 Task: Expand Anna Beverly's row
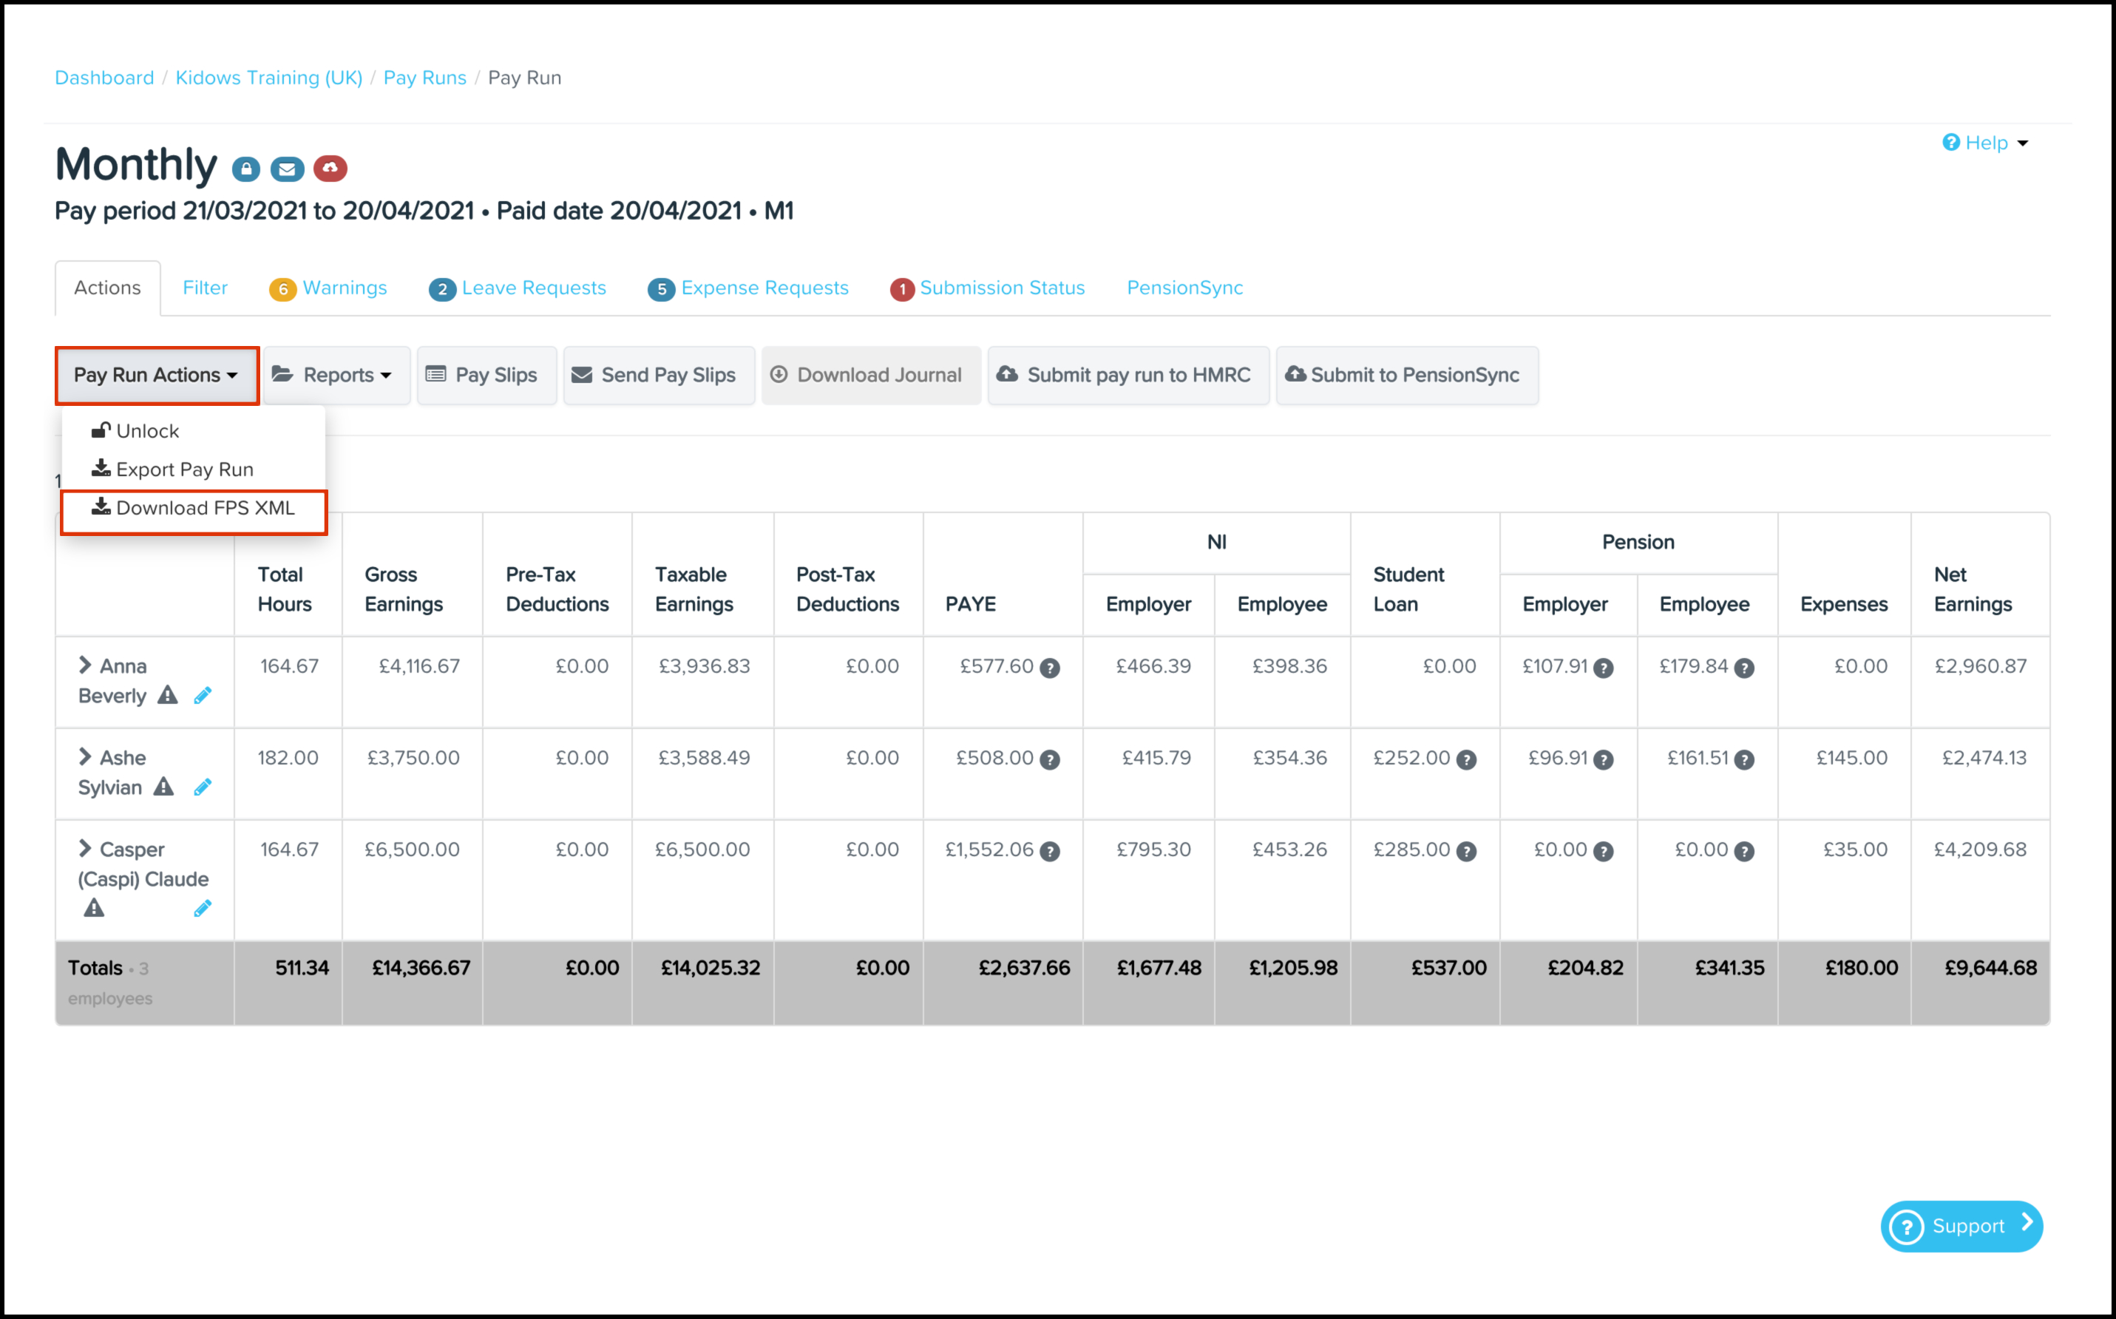click(x=84, y=665)
